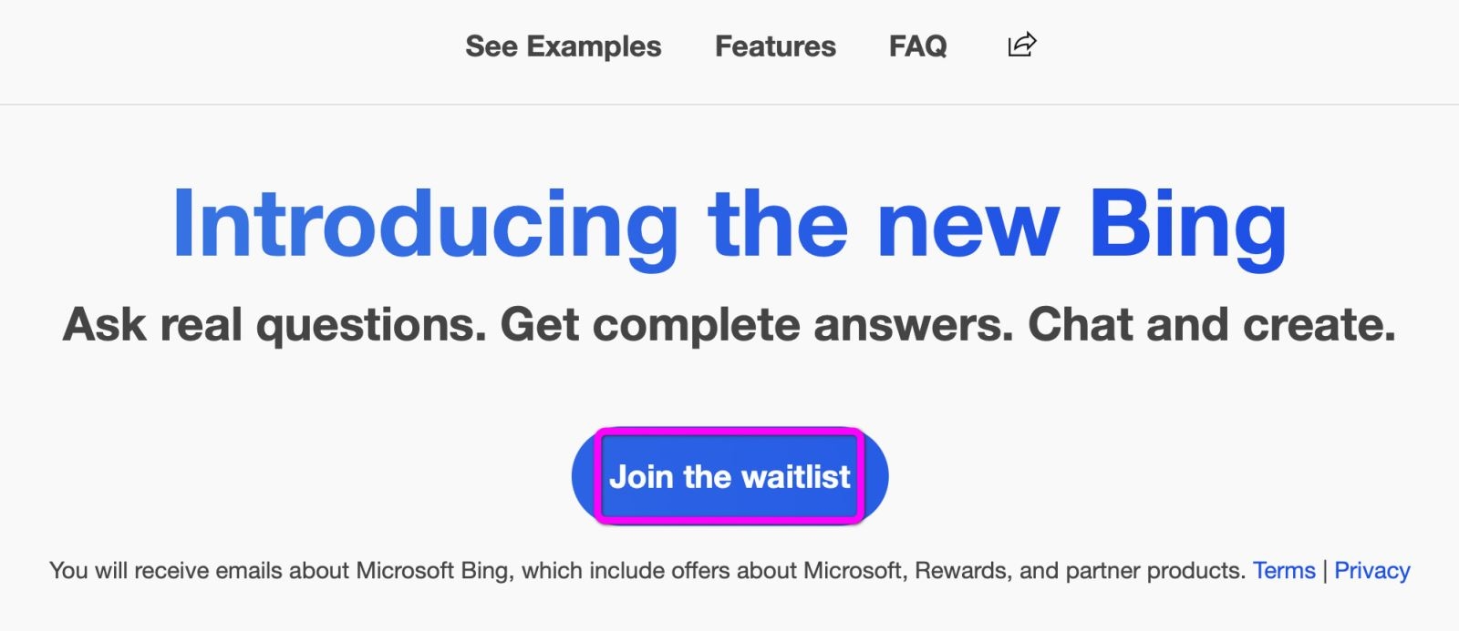Click the share arrow icon
Viewport: 1459px width, 631px height.
tap(1021, 45)
